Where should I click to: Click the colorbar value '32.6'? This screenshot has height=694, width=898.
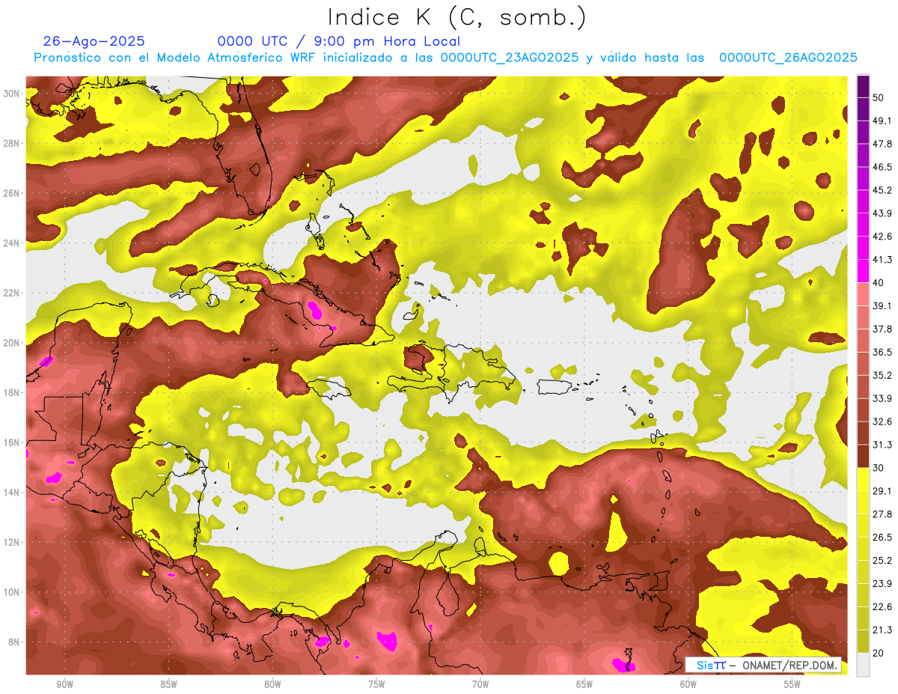[882, 421]
